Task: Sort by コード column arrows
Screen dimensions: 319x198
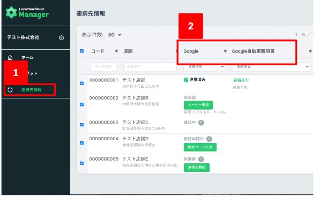Action: pyautogui.click(x=116, y=51)
